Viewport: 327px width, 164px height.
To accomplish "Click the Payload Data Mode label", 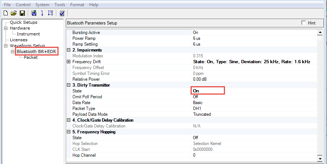I will [90, 114].
